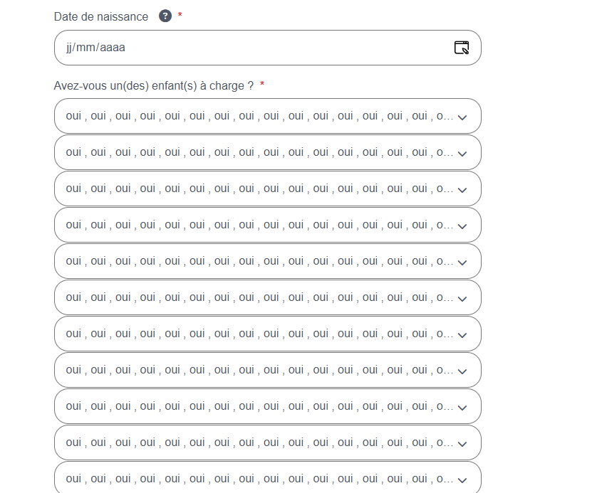Click the chevron arrow of the tenth 'oui' dropdown
Image resolution: width=597 pixels, height=493 pixels.
[x=462, y=444]
